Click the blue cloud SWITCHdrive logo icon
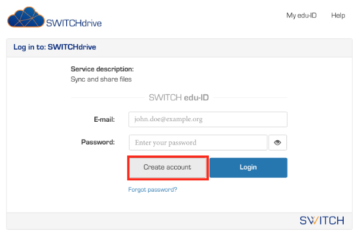Screen dimensions: 361x234 (x=26, y=17)
